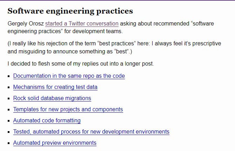Visit the "Automated preview environments" link
This screenshot has width=235, height=151.
pyautogui.click(x=55, y=143)
